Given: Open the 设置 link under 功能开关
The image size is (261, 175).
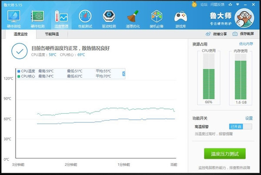Looking at the screenshot, I should point(249,118).
